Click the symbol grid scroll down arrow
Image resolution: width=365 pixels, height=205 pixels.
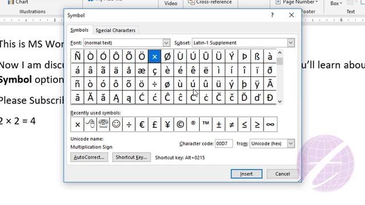(x=280, y=101)
